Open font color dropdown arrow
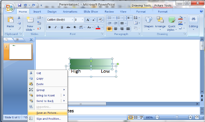 102,27
